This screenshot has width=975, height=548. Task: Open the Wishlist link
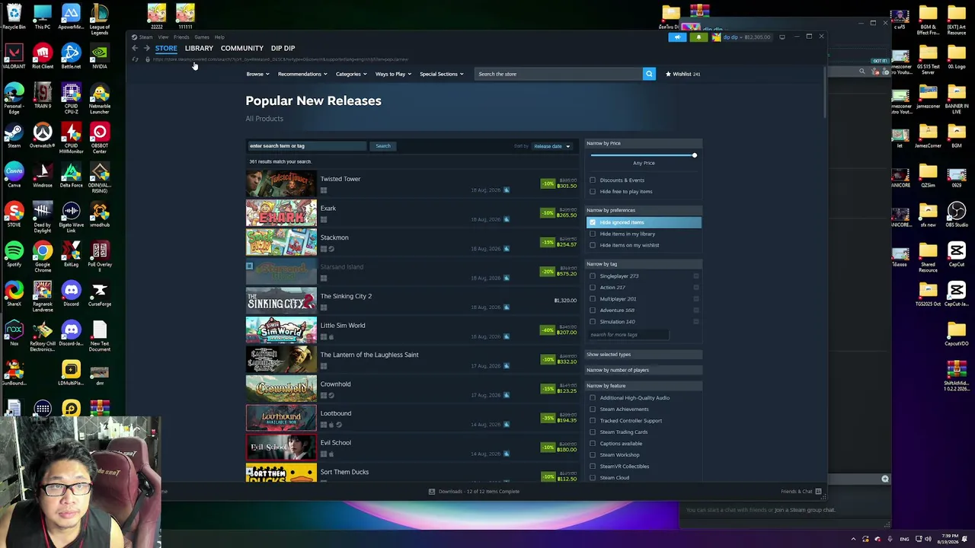(x=682, y=74)
